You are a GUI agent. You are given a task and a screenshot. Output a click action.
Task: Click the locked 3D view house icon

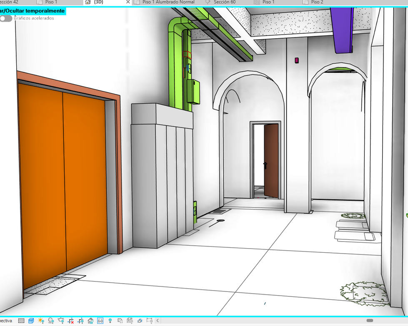pos(90,321)
